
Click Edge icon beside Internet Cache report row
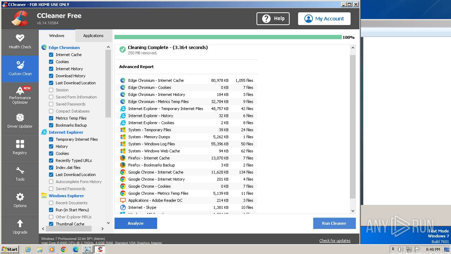pos(123,80)
